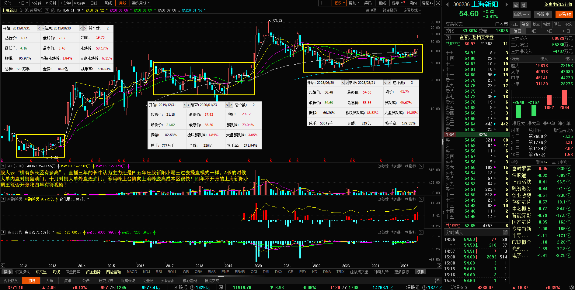Toggle the 均线 moving average indicator

(56, 272)
